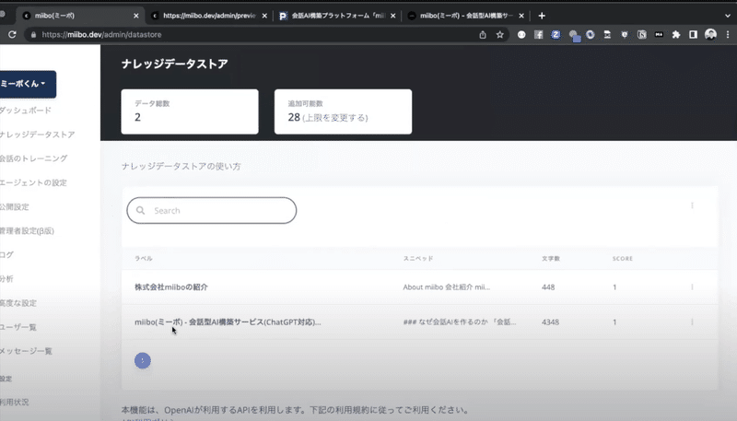Click the 株式会社miiboの紹介 label
This screenshot has height=421, width=737.
click(x=171, y=287)
